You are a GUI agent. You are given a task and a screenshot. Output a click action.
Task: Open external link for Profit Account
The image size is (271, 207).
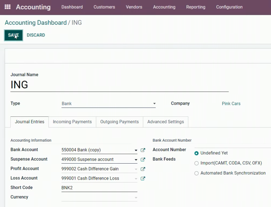tap(143, 169)
